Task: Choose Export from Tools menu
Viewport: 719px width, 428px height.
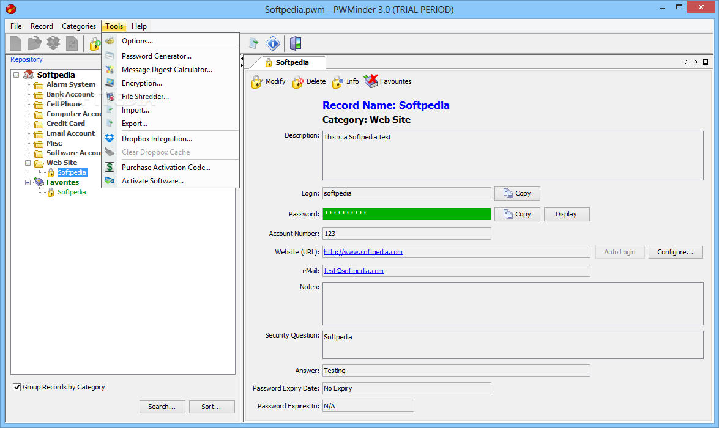Action: (171, 124)
